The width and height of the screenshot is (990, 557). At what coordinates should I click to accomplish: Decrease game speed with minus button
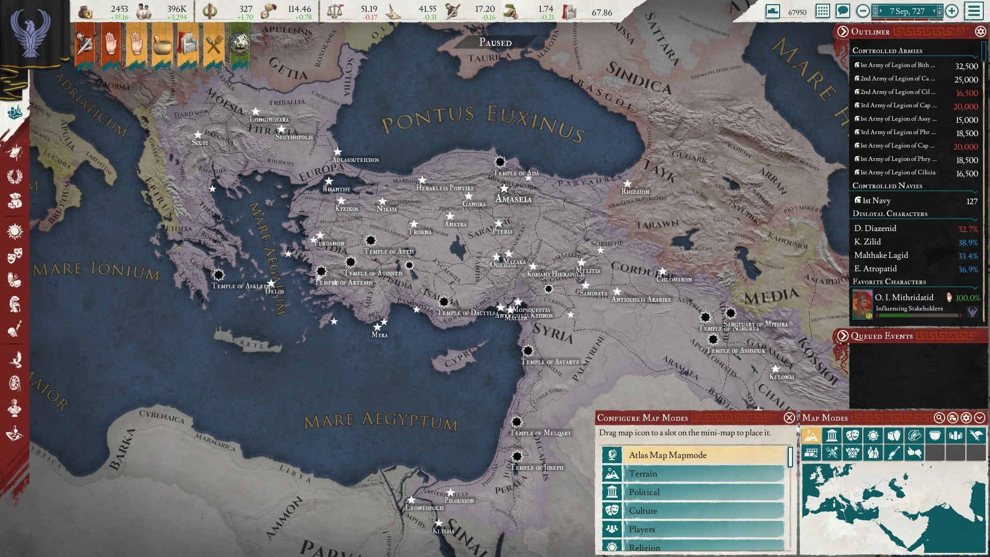863,11
